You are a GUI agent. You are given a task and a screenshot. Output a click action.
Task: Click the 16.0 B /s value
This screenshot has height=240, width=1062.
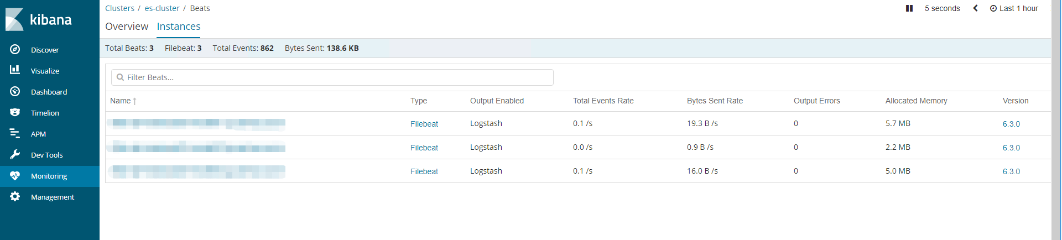coord(702,171)
